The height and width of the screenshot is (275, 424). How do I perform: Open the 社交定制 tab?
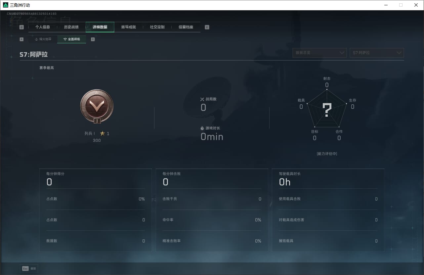157,27
